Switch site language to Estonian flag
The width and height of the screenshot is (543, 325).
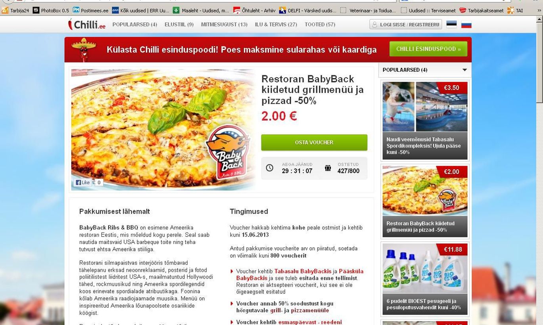451,24
